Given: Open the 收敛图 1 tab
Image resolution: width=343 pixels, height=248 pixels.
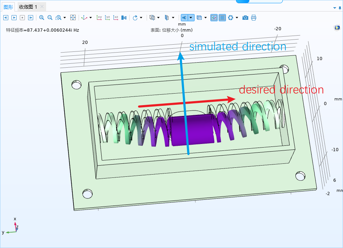Looking at the screenshot, I should (28, 7).
